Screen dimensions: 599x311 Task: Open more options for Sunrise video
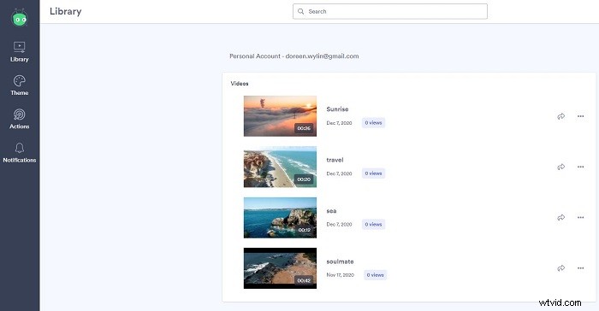[x=581, y=116]
